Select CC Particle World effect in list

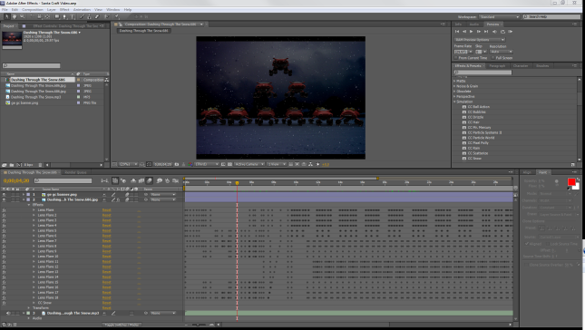pos(481,138)
